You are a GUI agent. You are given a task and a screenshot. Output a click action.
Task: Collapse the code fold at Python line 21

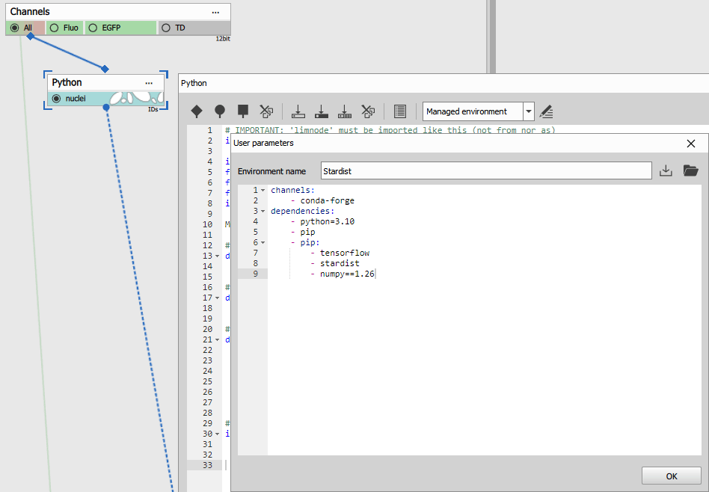click(x=217, y=339)
